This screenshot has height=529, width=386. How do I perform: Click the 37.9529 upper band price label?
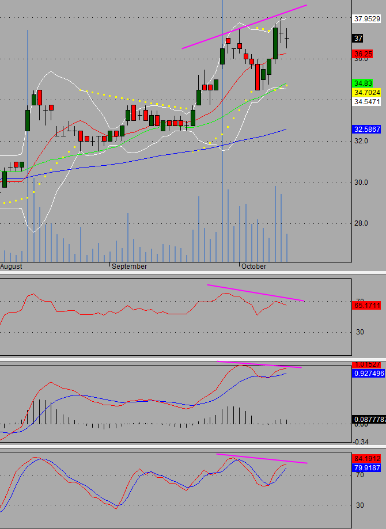[367, 19]
